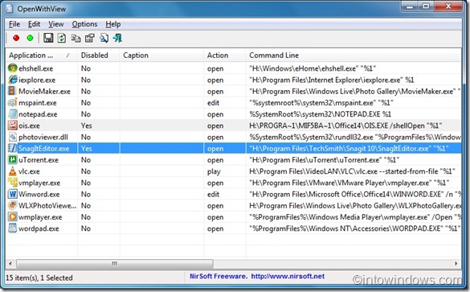Click the green Enable Selected Items button
The width and height of the screenshot is (470, 292).
click(30, 38)
